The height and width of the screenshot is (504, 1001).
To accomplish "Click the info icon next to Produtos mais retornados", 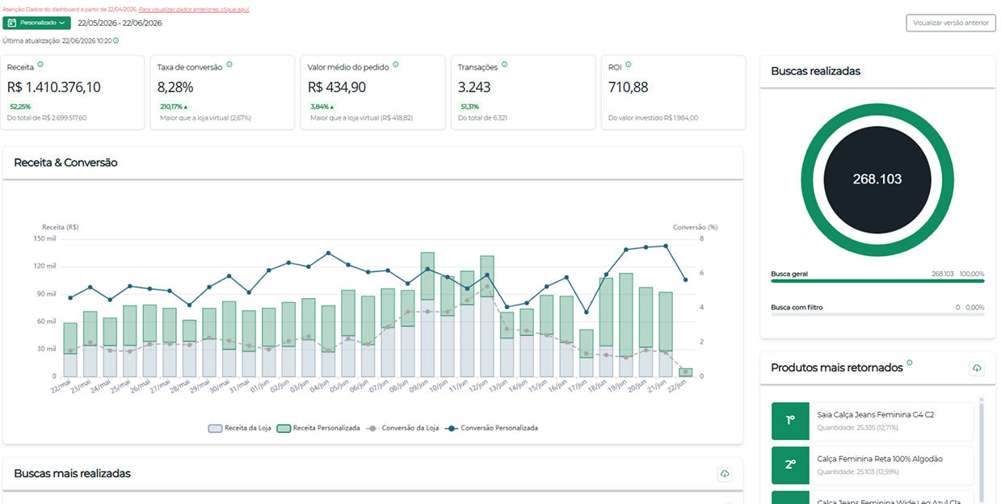I will 910,363.
